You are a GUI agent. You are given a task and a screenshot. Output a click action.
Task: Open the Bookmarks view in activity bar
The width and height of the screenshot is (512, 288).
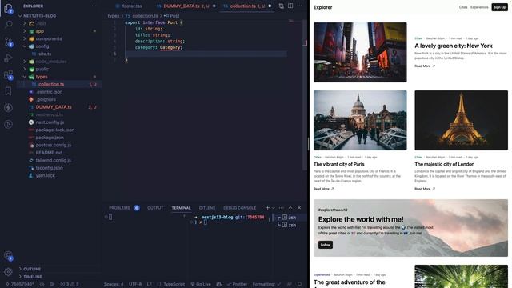tap(9, 91)
